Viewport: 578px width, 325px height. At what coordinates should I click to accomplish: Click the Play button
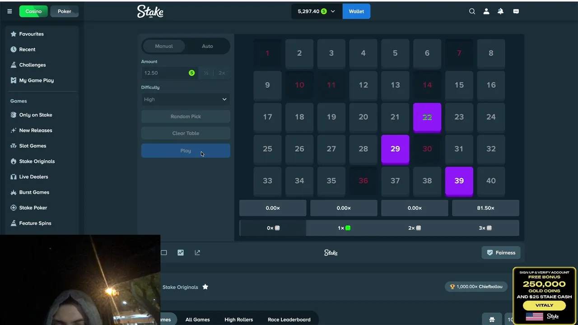[x=186, y=151]
